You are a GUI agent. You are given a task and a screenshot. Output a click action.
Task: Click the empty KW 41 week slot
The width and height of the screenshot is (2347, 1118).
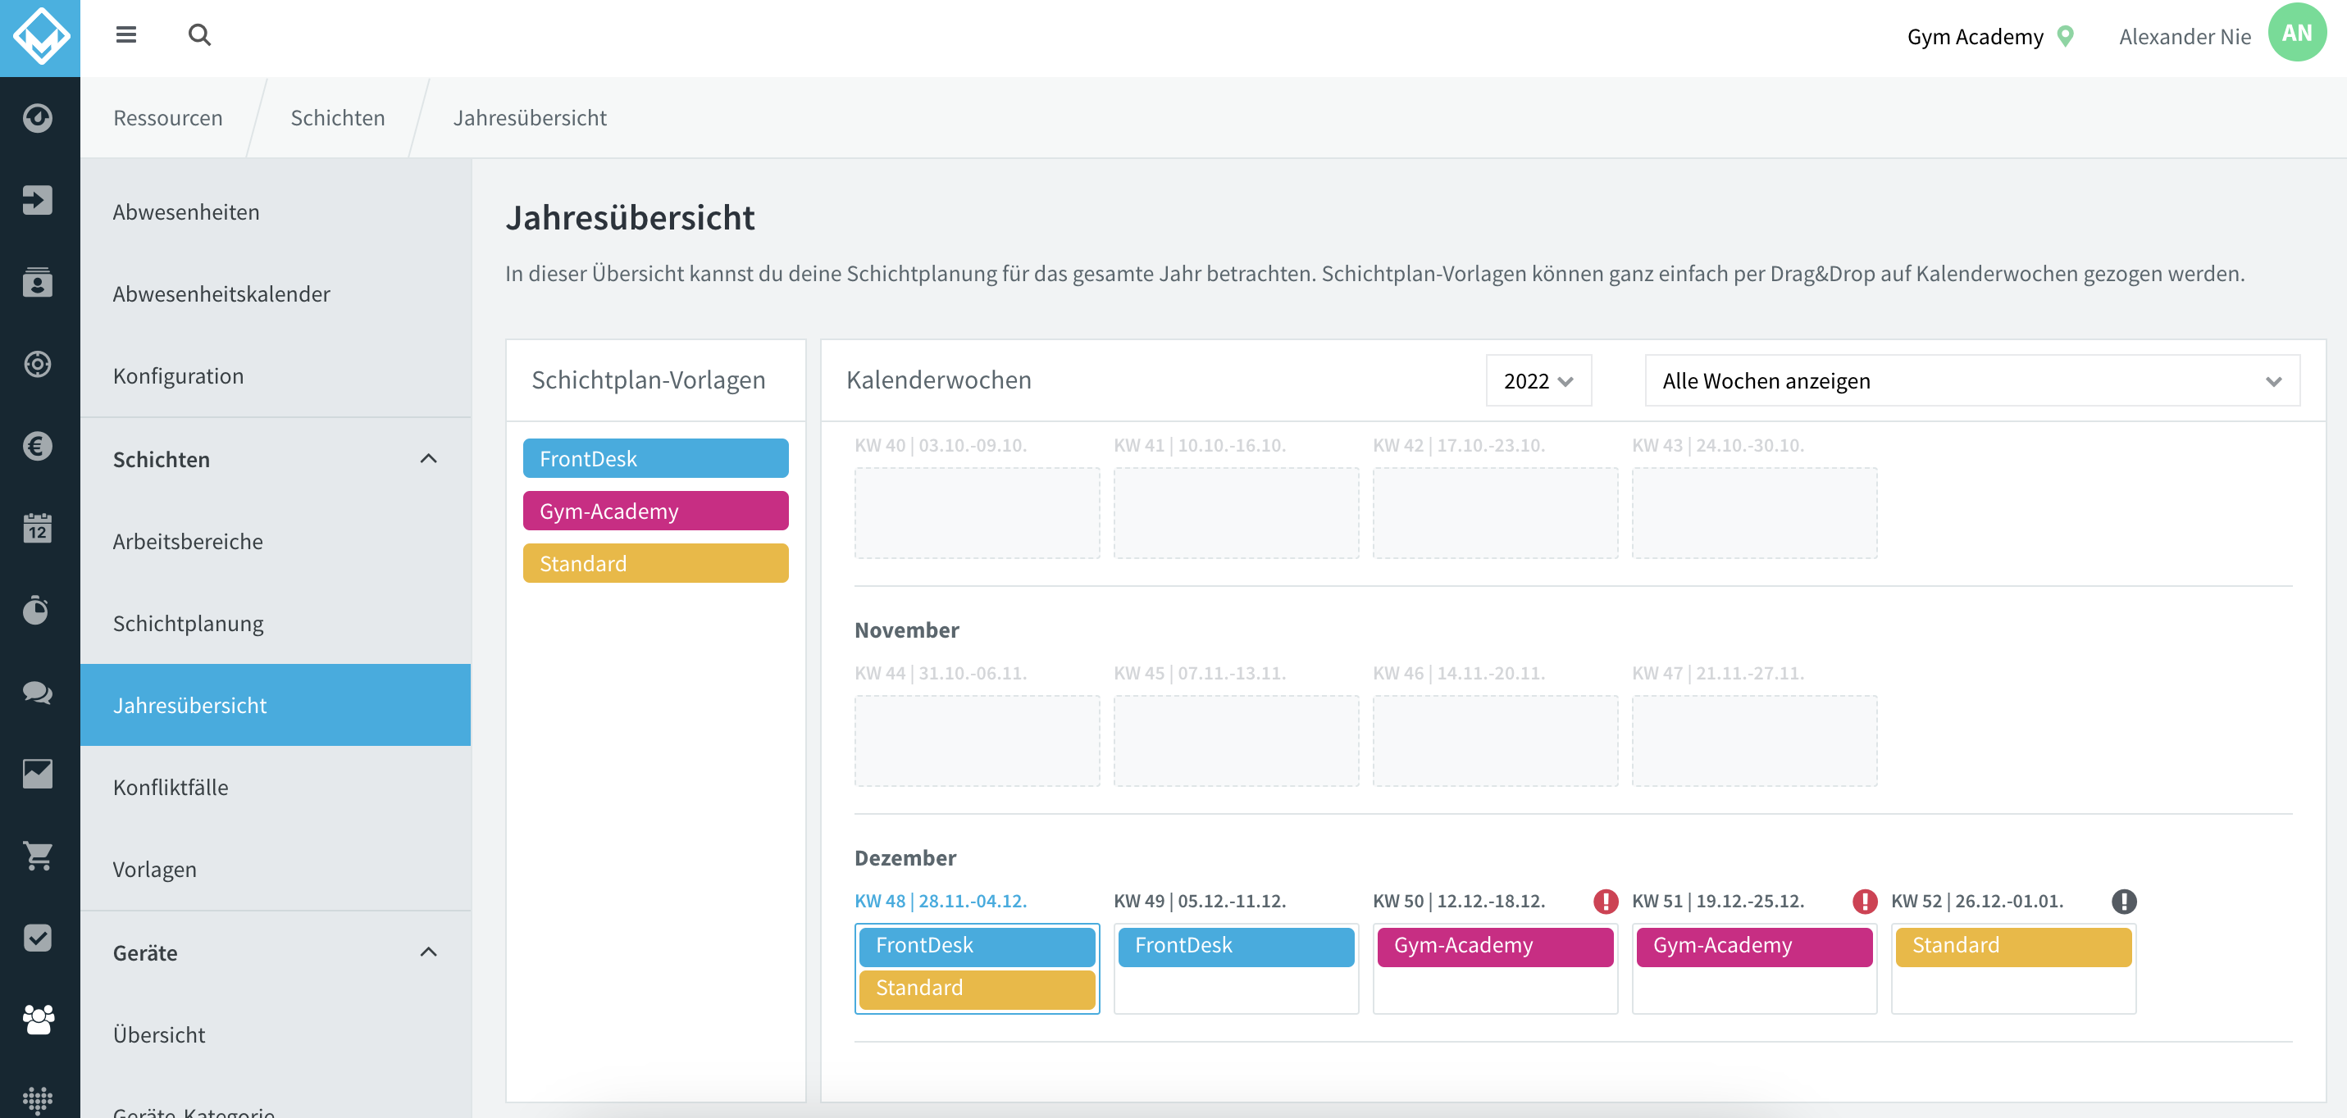(x=1237, y=513)
